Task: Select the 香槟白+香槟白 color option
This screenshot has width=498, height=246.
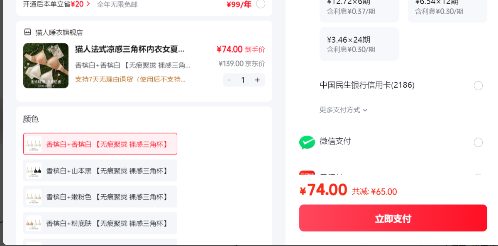Action: tap(100, 144)
